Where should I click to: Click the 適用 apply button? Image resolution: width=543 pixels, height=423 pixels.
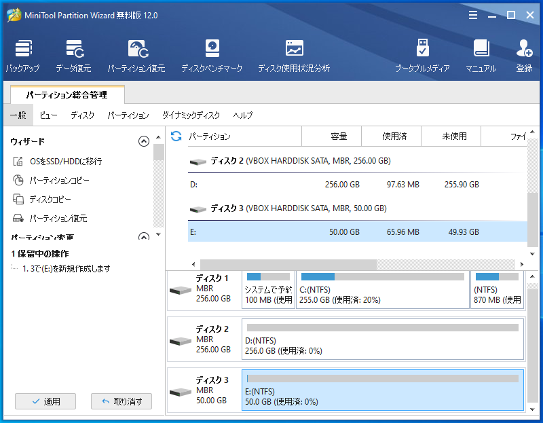pyautogui.click(x=45, y=401)
